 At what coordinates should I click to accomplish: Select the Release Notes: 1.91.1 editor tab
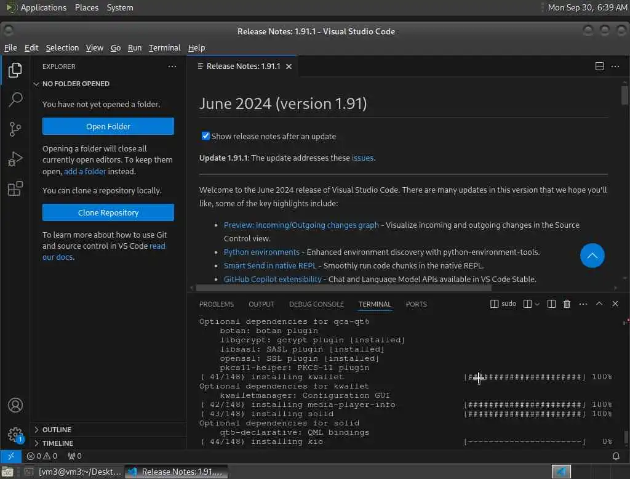(x=242, y=66)
